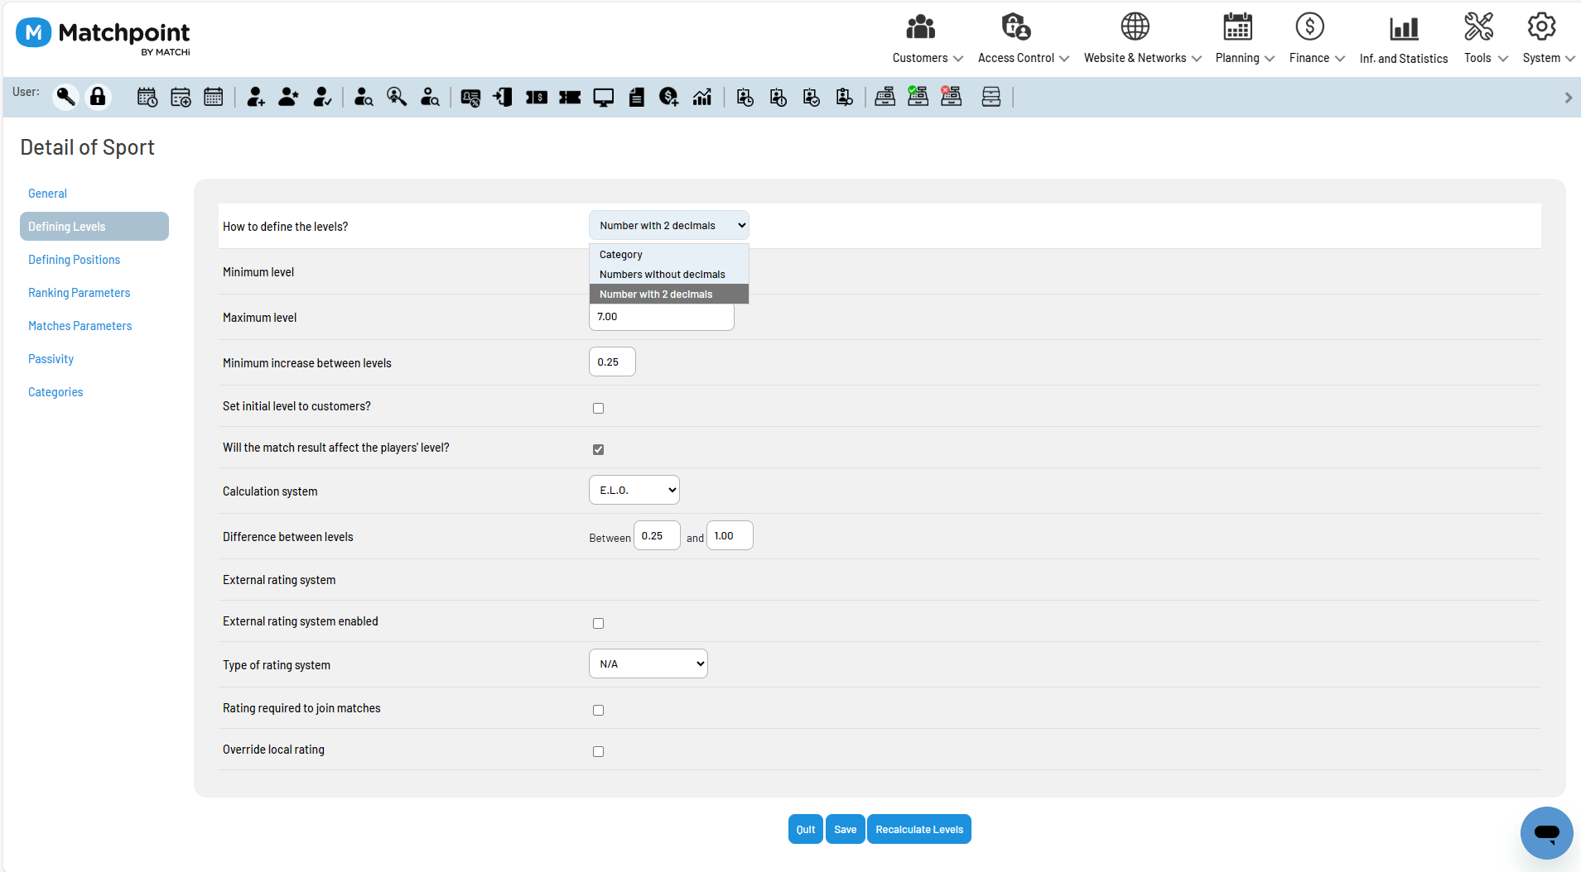Tick External rating system enabled checkbox

click(598, 623)
